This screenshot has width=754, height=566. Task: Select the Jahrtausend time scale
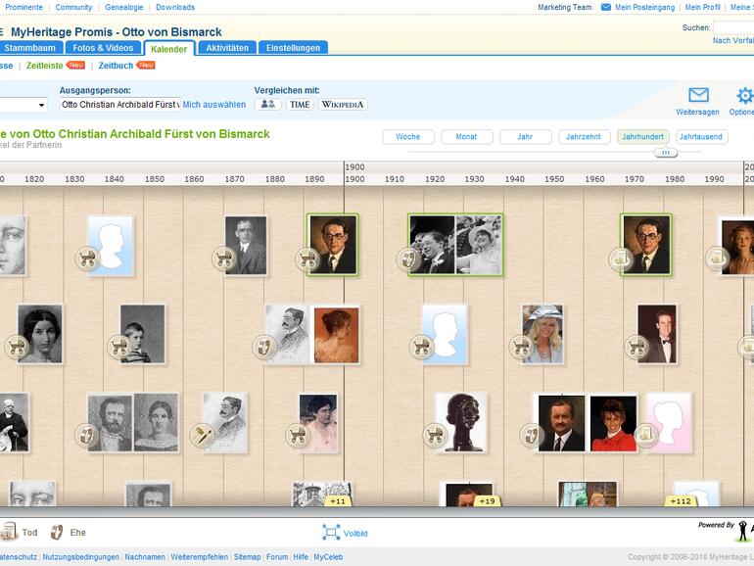[x=701, y=136]
